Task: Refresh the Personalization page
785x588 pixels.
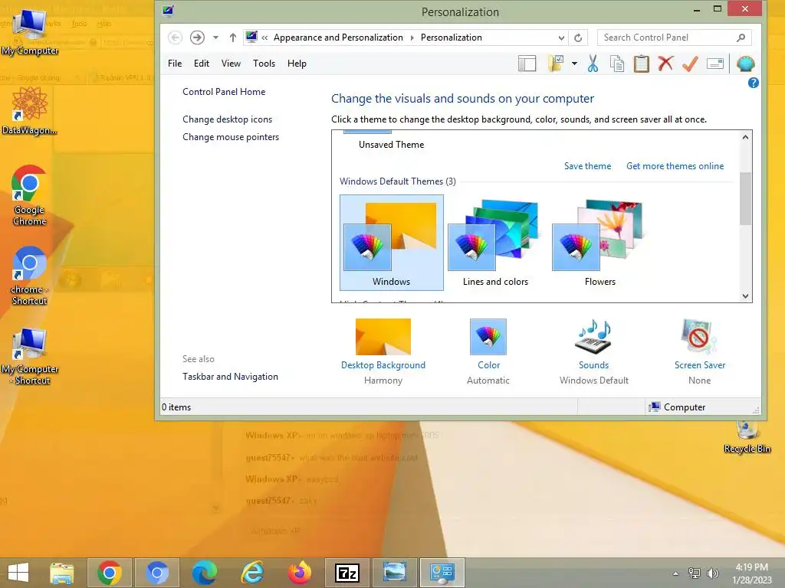Action: 578,38
